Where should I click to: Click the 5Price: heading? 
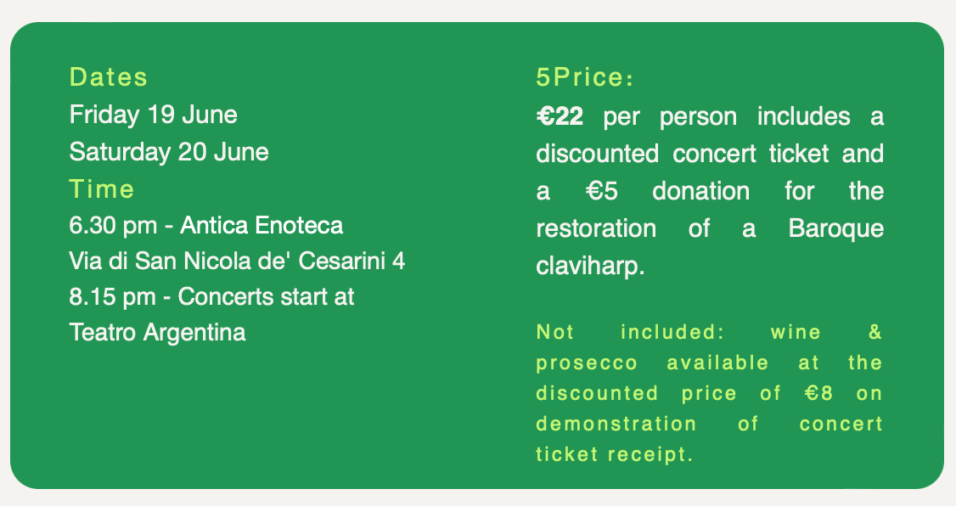click(x=585, y=78)
